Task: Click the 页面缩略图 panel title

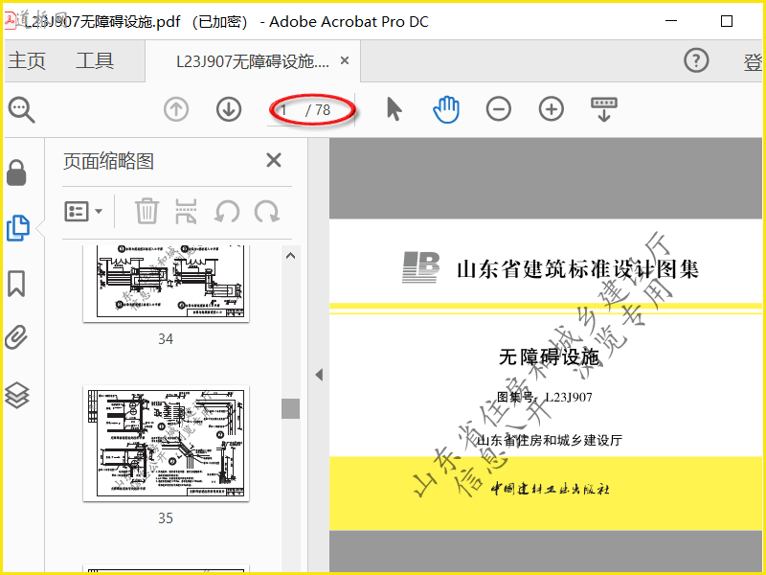Action: pos(108,161)
